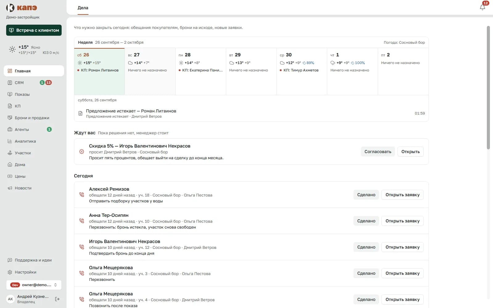Click the CRM icon in sidebar

[10, 83]
